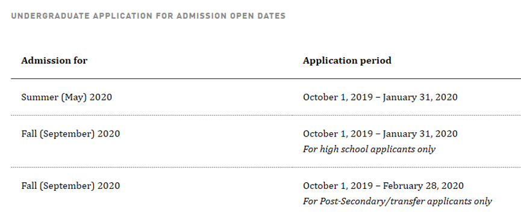Screen dimensions: 521x219
Task: Click 'For Post-Secondary/transfer applicants only' note
Action: (398, 202)
